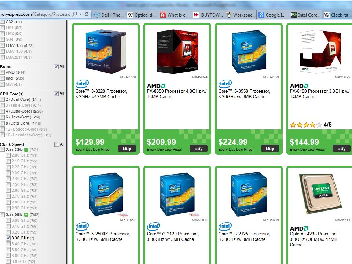Buy the Core i5-3550 for $224.99
Viewport: 352px width, 264px height.
pyautogui.click(x=270, y=148)
